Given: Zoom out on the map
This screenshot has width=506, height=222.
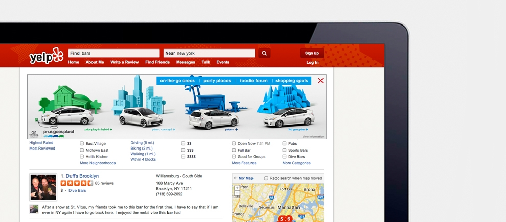Looking at the screenshot, I should click(237, 193).
